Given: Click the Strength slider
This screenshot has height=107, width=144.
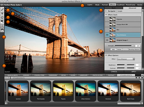Looking at the screenshot, I should 125,46.
